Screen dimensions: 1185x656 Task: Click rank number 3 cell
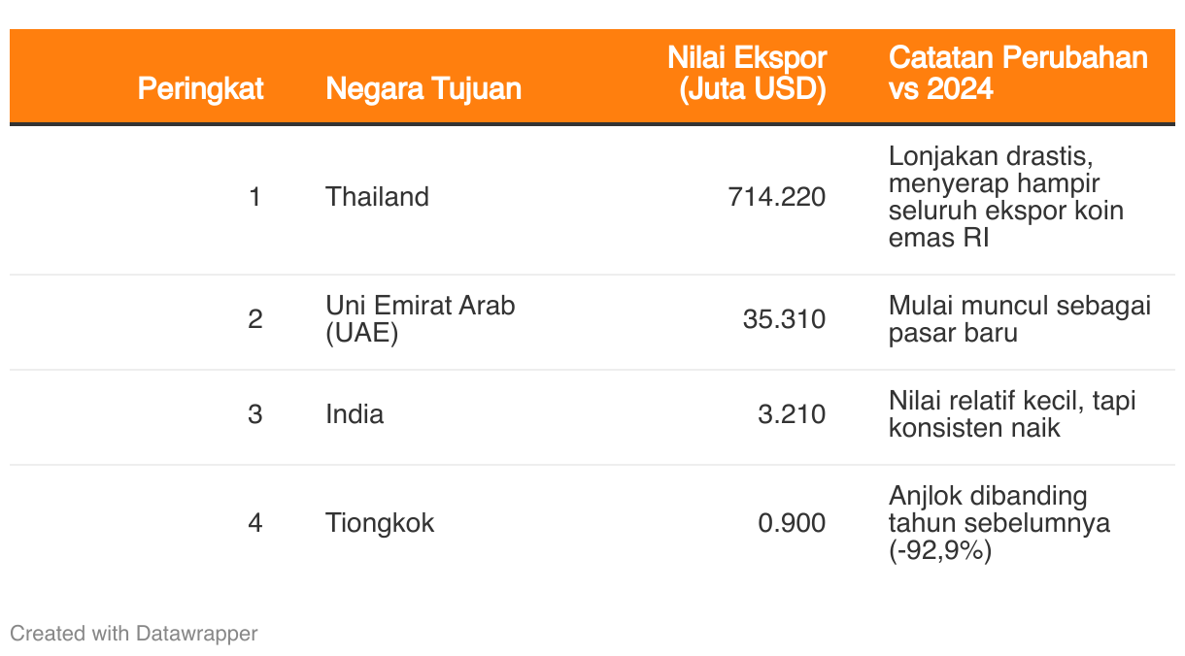(x=254, y=414)
